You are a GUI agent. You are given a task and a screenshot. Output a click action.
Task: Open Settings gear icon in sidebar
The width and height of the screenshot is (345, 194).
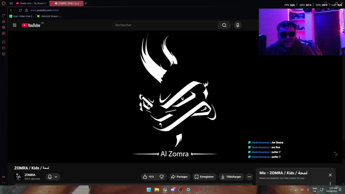4,54
